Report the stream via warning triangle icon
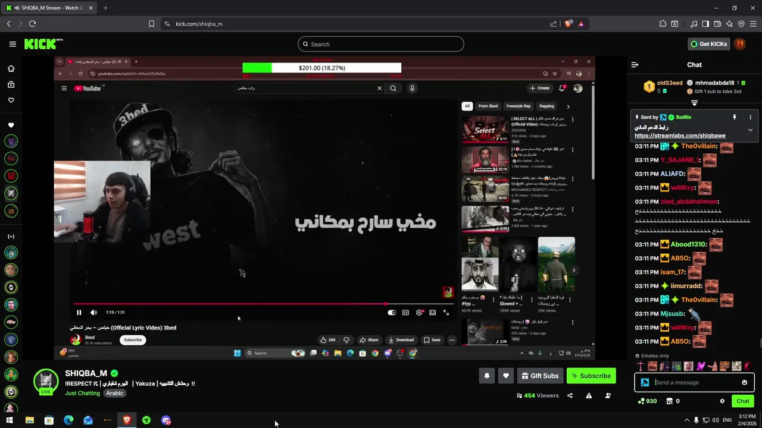Image resolution: width=762 pixels, height=428 pixels. tap(589, 395)
